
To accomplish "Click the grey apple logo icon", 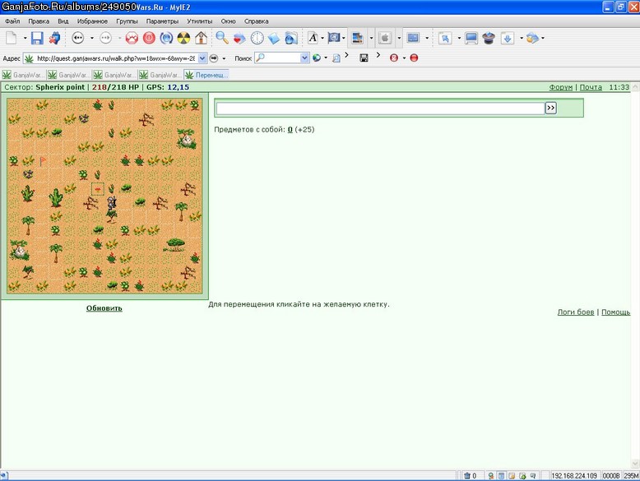I will point(385,38).
